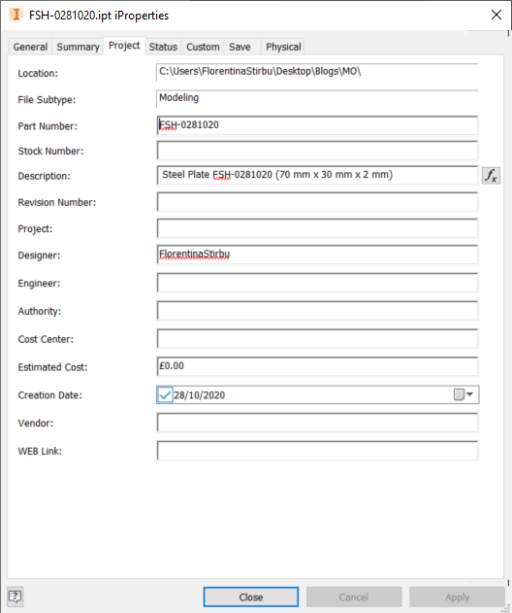Click the "Designer:" label
Screen dimensions: 512x613
pos(39,255)
